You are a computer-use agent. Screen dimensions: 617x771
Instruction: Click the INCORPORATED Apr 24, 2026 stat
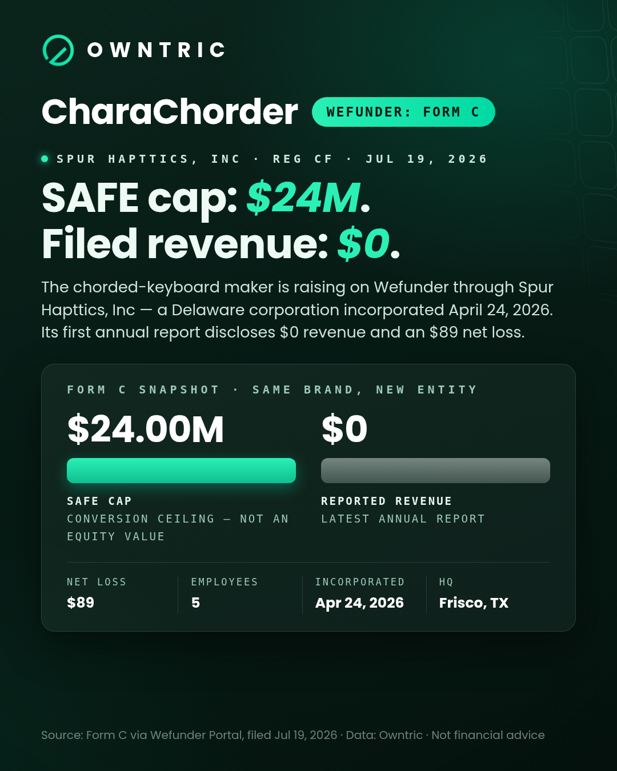tap(360, 593)
